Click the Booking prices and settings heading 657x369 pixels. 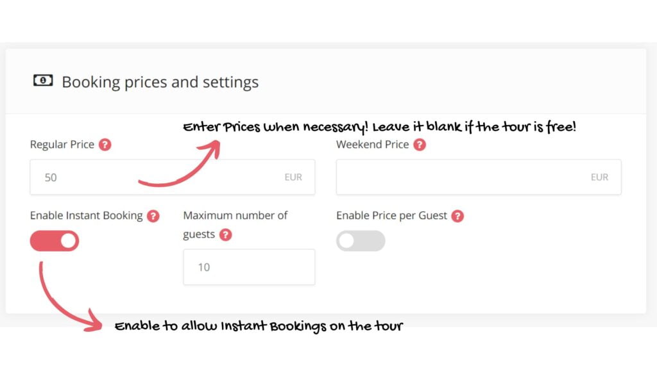coord(160,82)
